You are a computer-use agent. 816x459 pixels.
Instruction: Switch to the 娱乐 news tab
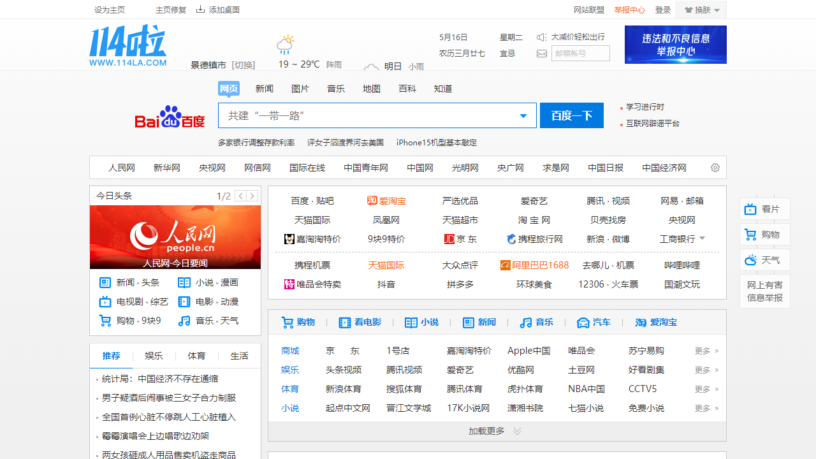coord(154,356)
